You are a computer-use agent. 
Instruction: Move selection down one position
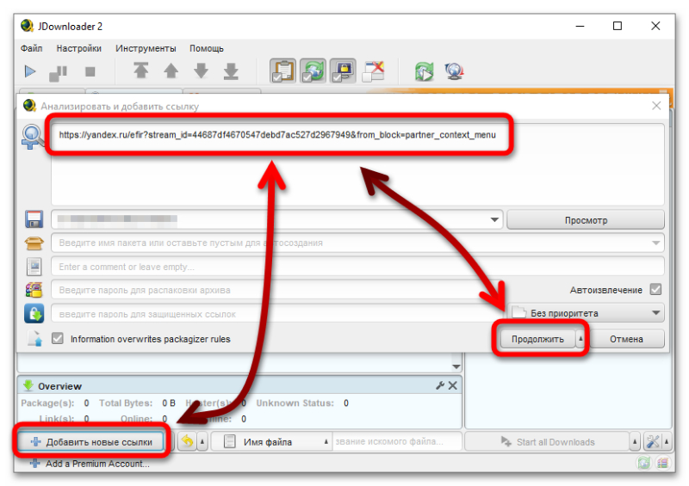point(201,71)
